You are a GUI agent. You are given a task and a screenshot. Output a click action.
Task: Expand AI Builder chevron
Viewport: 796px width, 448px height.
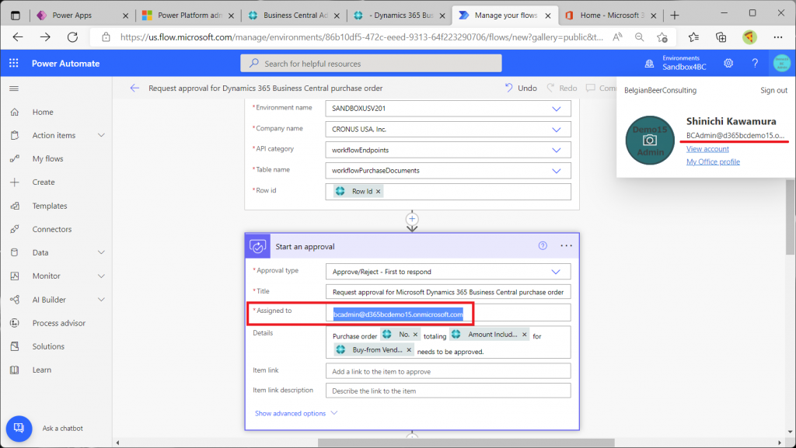102,300
